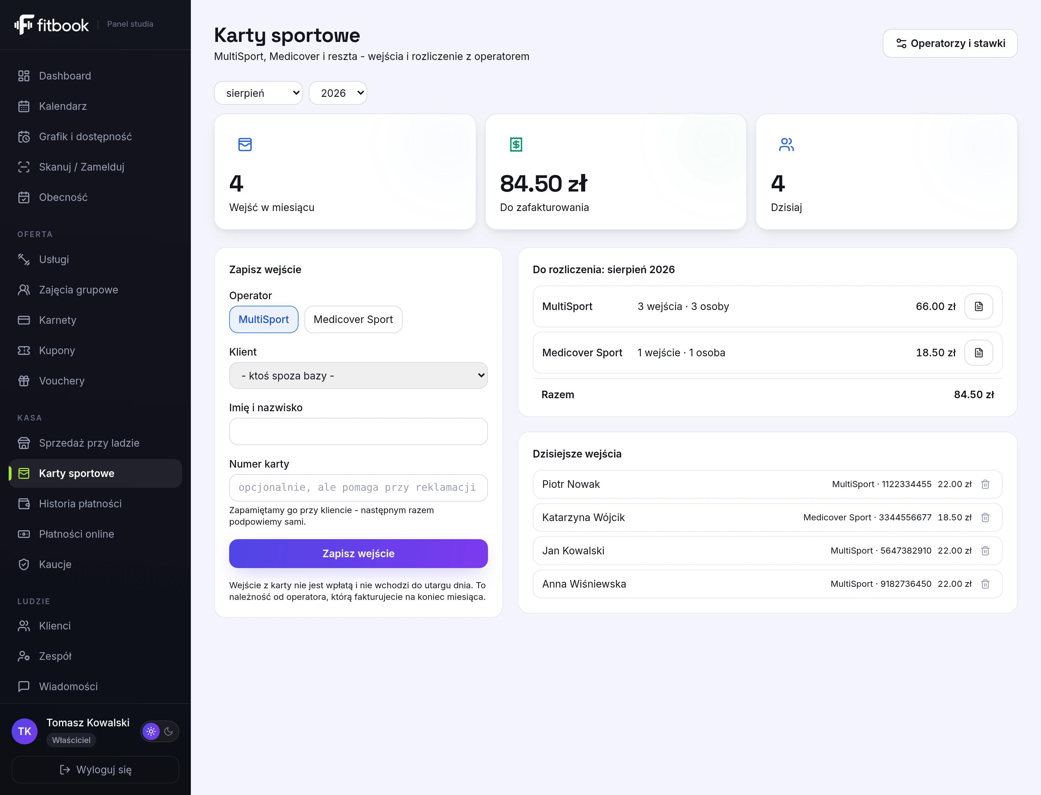Go to Dashboard in sidebar
Viewport: 1041px width, 795px height.
coord(96,76)
